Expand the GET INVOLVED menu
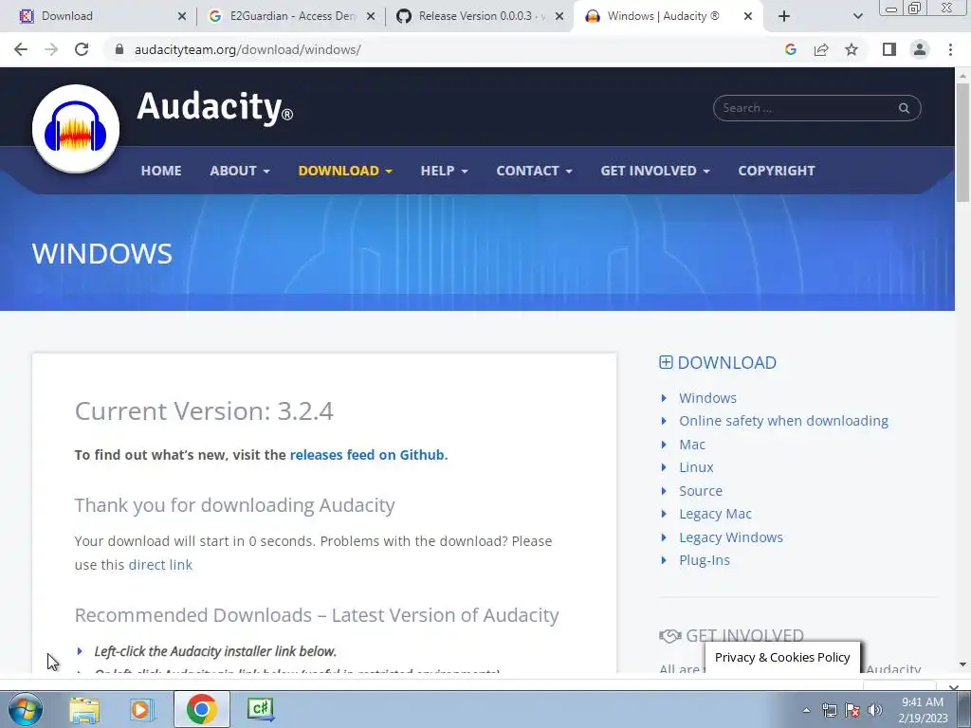Viewport: 971px width, 728px height. coord(654,171)
